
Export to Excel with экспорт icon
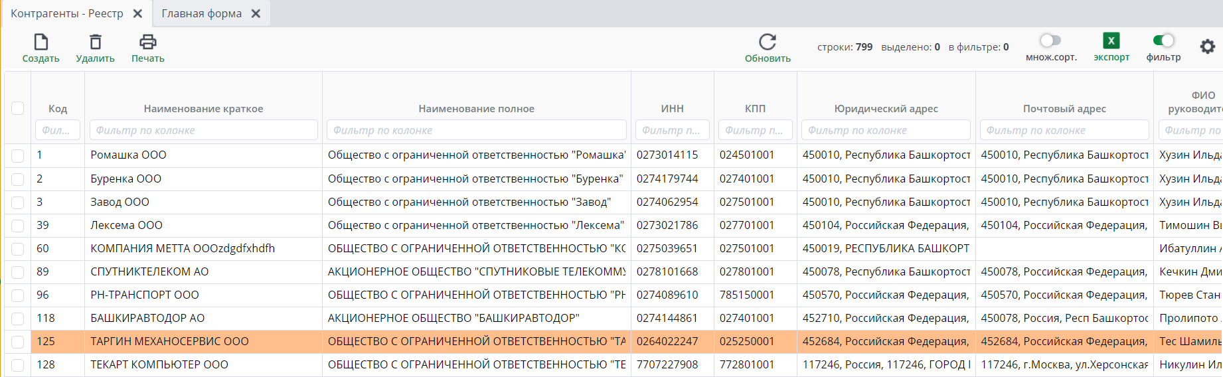pos(1111,41)
